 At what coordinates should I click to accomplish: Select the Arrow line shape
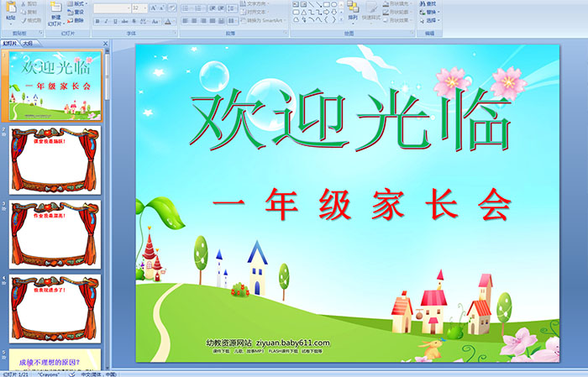pos(319,4)
